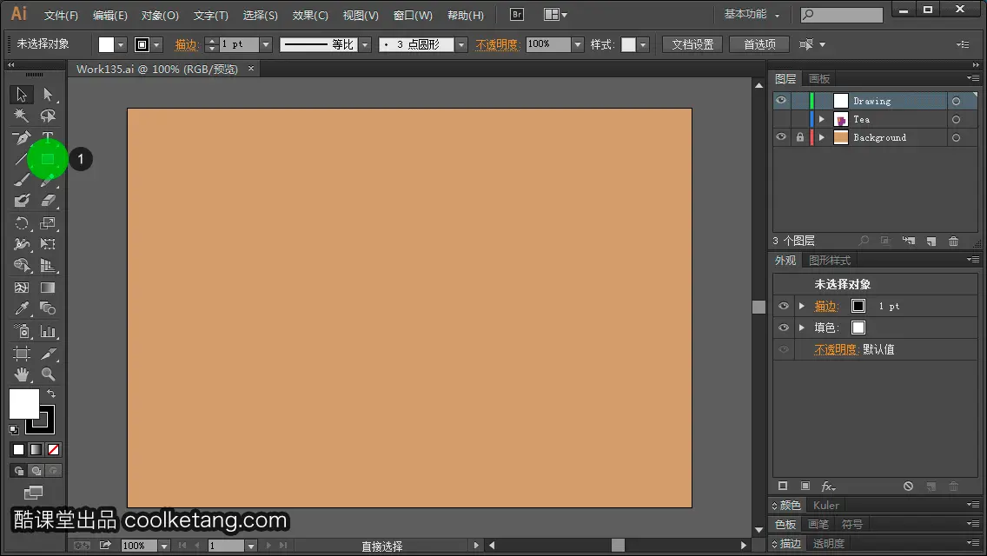
Task: Click the 首选项 button
Action: tap(759, 44)
